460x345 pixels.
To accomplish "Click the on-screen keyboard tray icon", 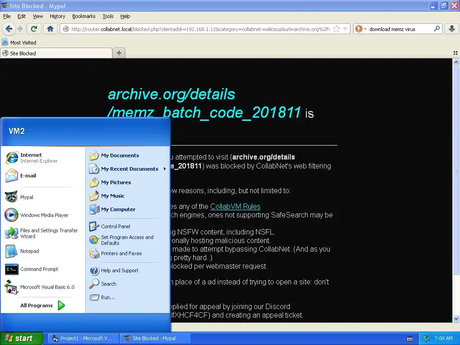I will tap(410, 339).
